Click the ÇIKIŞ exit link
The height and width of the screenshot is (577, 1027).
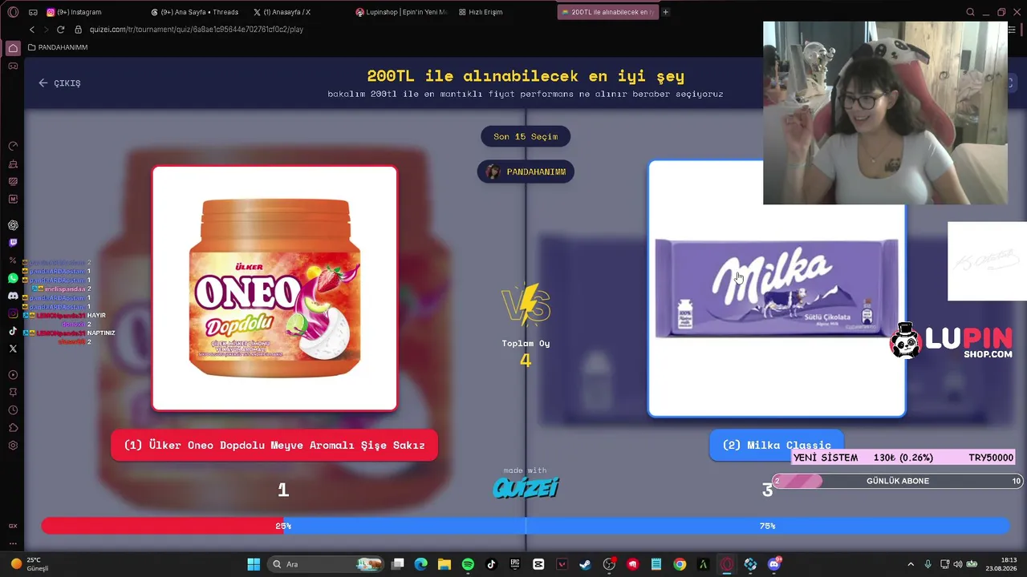tap(60, 83)
